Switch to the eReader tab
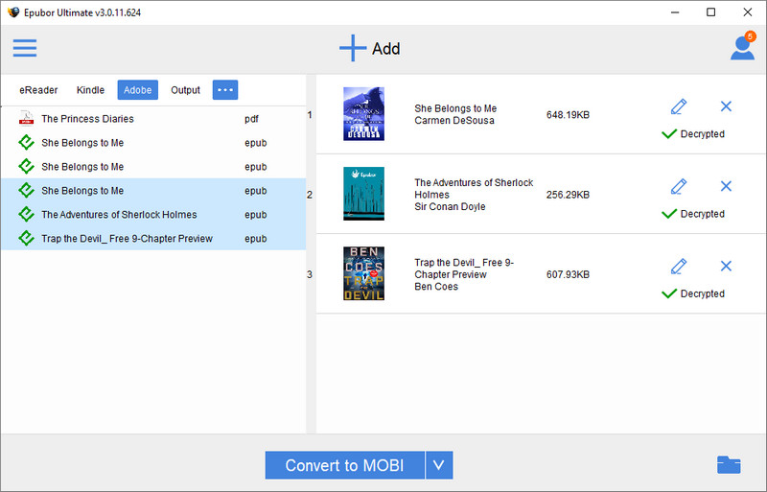Screen dimensions: 767x492 coord(38,90)
